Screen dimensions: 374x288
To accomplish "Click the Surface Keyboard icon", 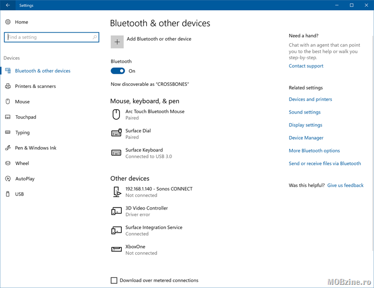I will (x=116, y=153).
